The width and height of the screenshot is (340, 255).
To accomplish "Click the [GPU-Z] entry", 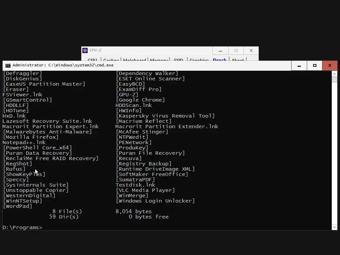I will point(127,95).
